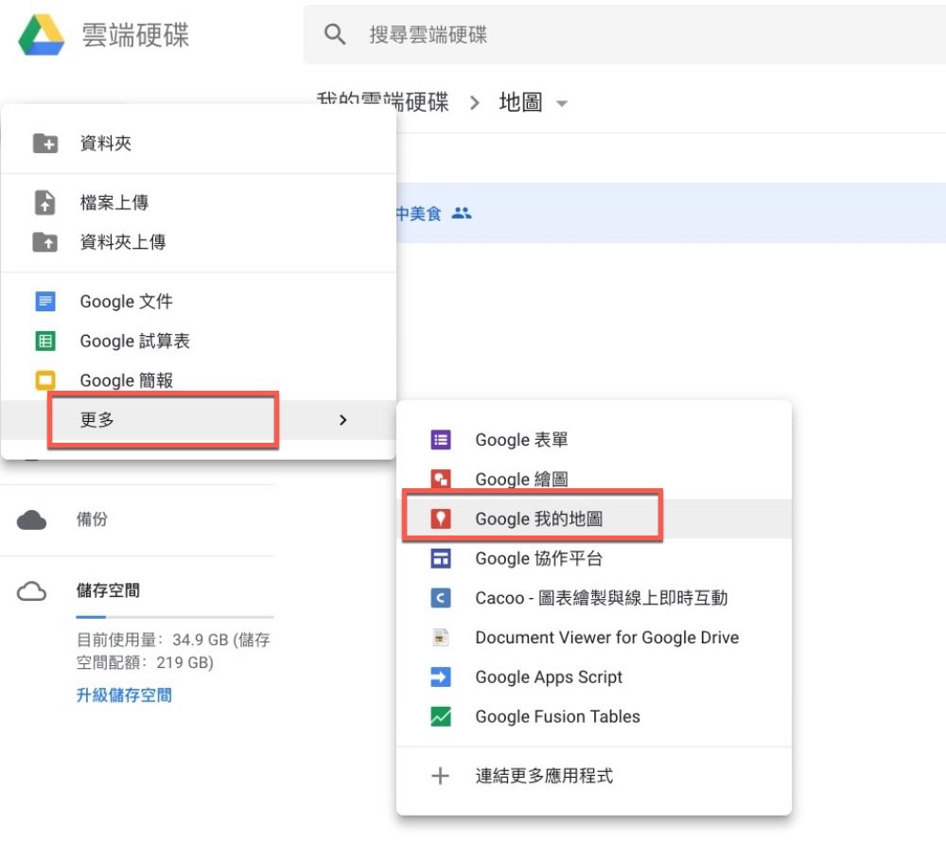Expand the 更多 submenu arrow
Viewport: 946px width, 843px height.
pyautogui.click(x=343, y=420)
